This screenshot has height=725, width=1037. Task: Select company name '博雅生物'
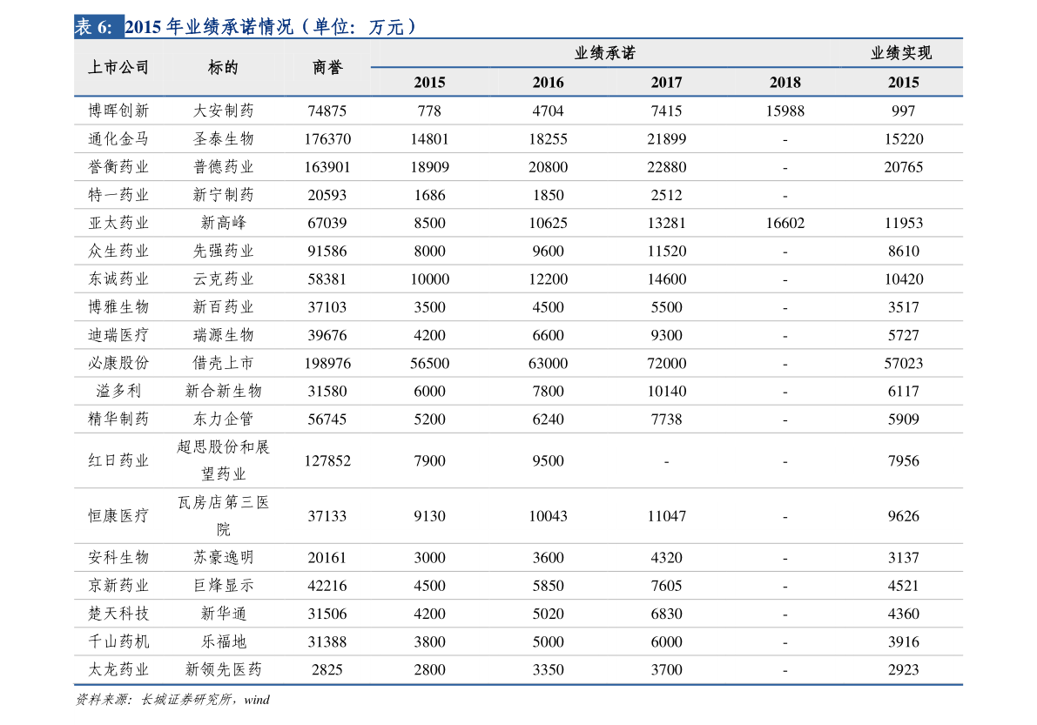[118, 306]
